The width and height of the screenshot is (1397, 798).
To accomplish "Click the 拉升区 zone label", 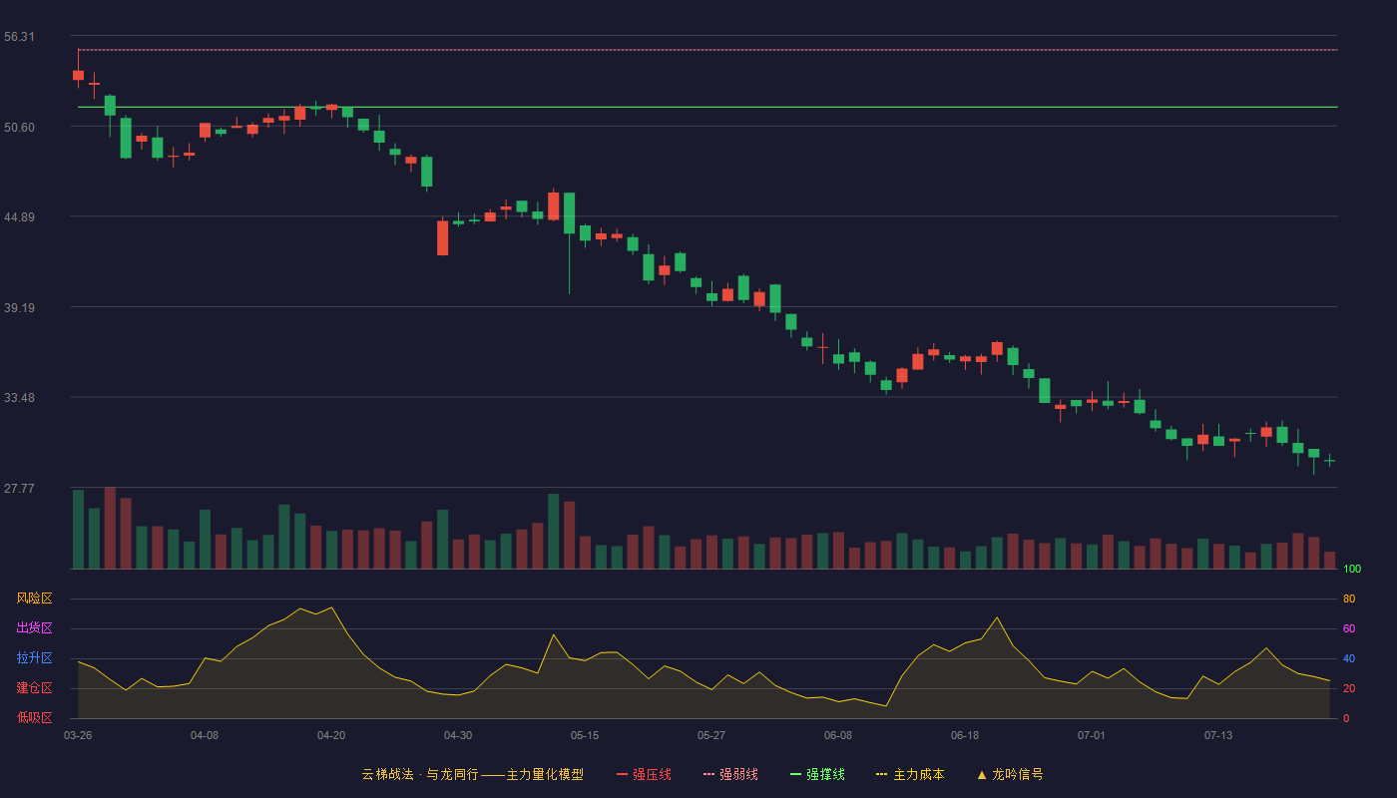I will pos(34,658).
